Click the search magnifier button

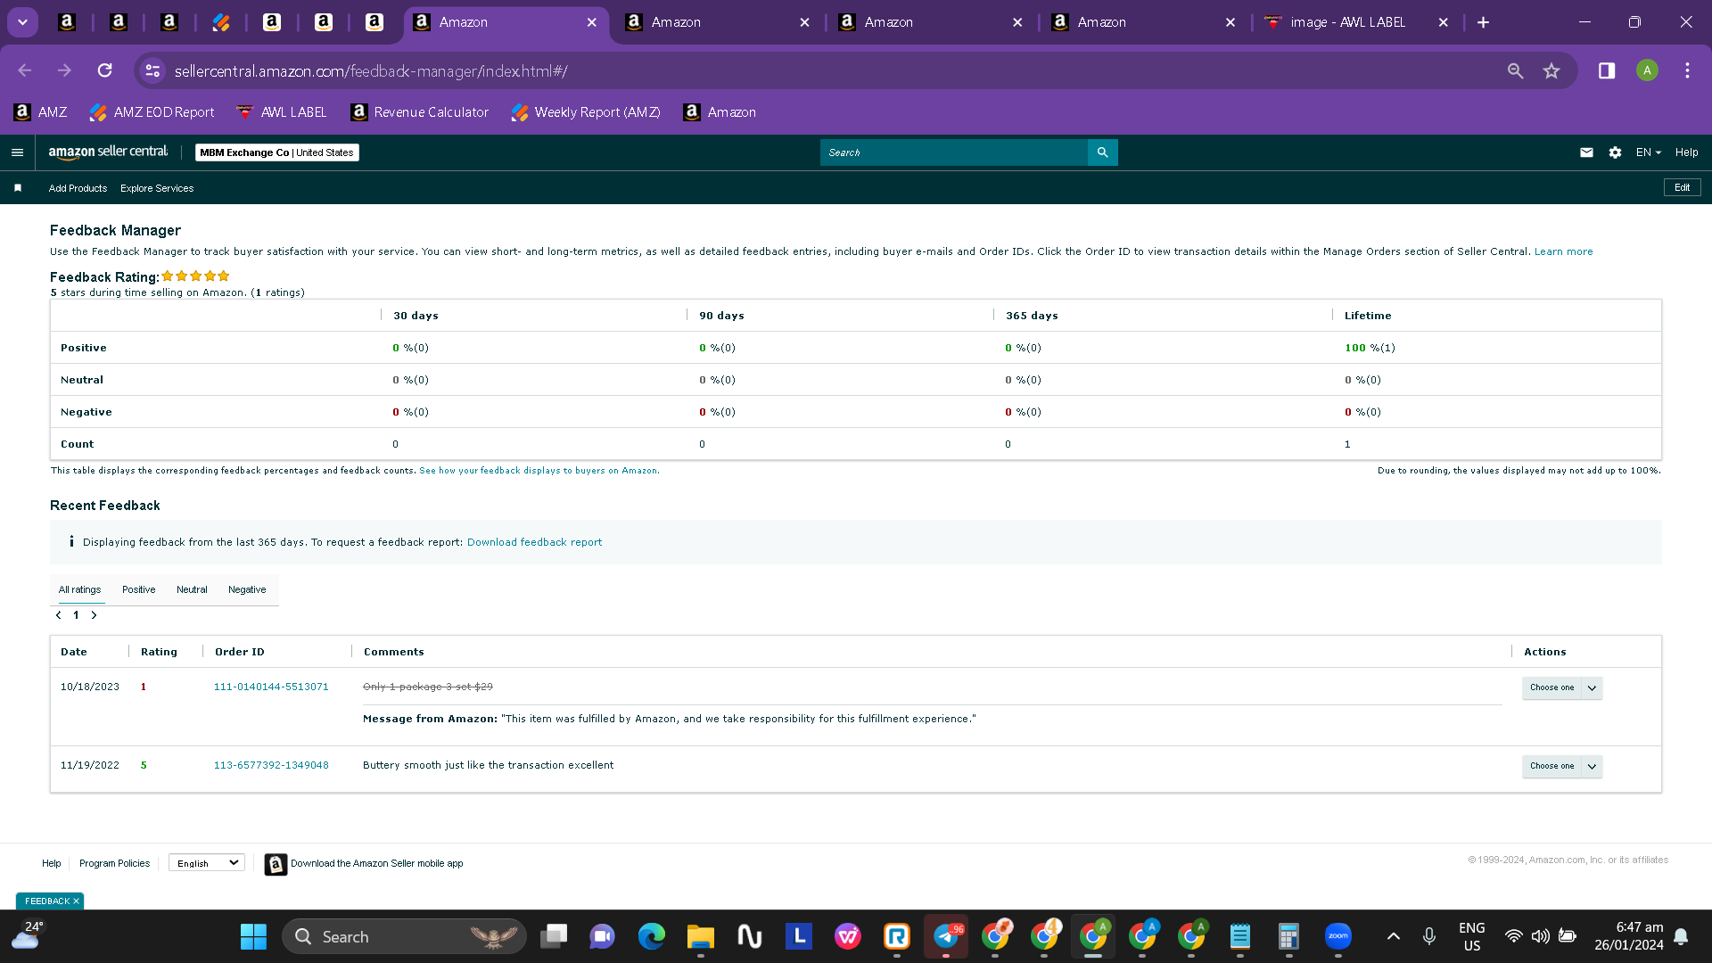pyautogui.click(x=1103, y=152)
